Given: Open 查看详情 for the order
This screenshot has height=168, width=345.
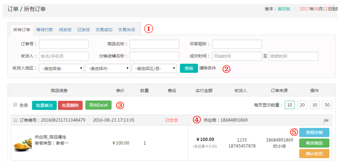Looking at the screenshot, I should tap(314, 132).
